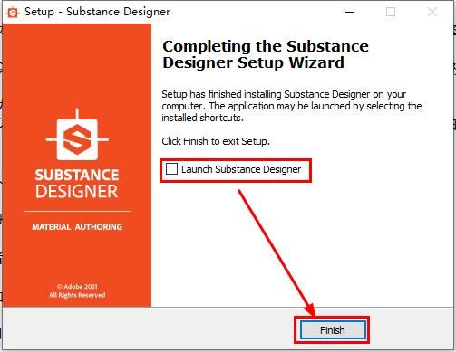The height and width of the screenshot is (352, 456).
Task: Click the 'MATERIAL AUTHORING' text
Action: click(77, 227)
